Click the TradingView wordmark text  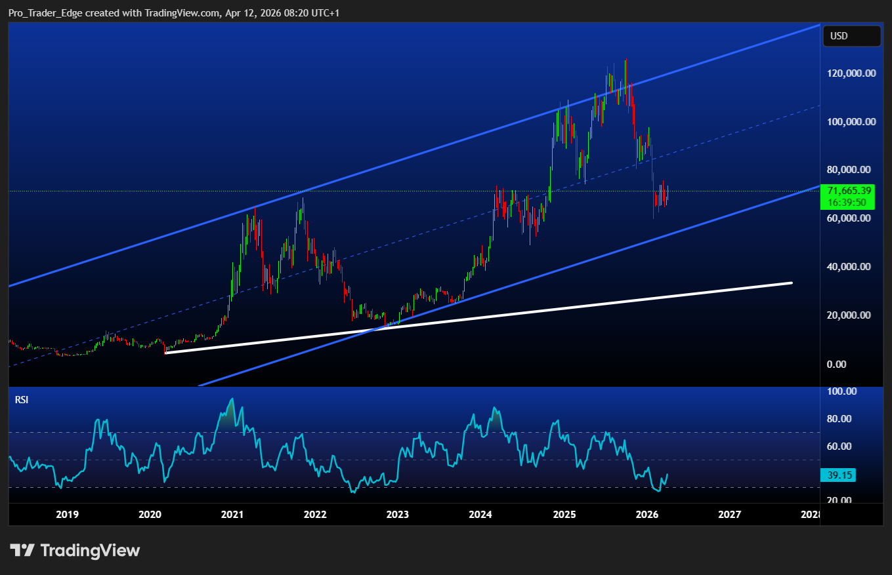[x=91, y=550]
